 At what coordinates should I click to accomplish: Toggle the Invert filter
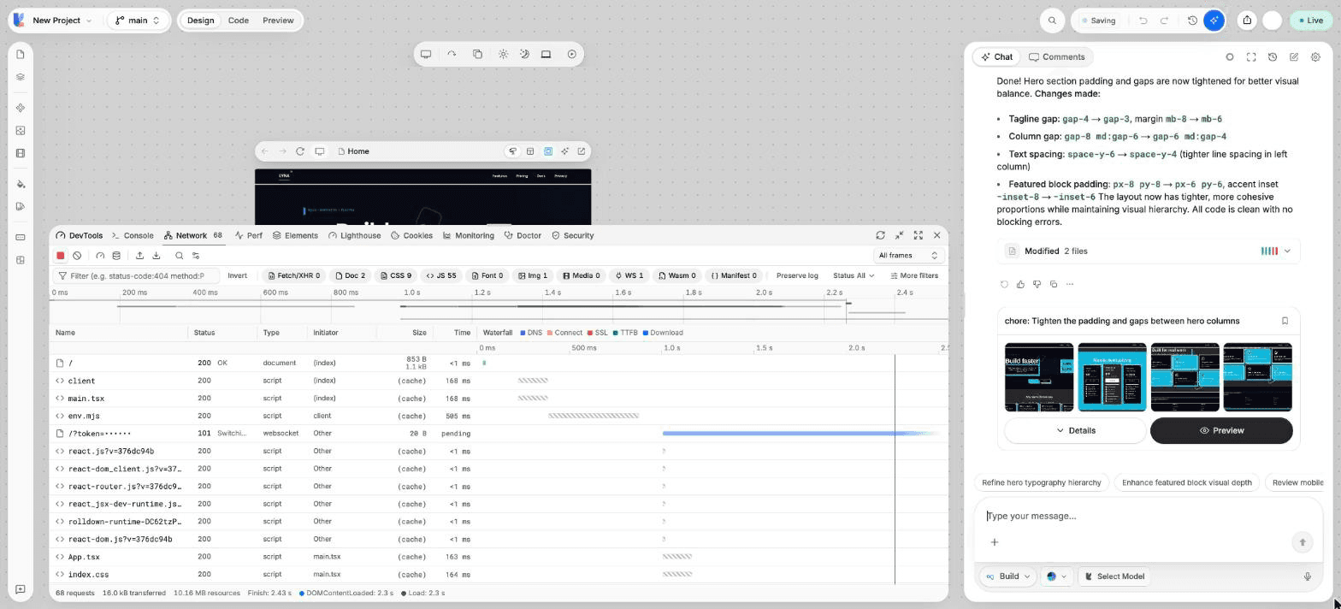point(238,275)
